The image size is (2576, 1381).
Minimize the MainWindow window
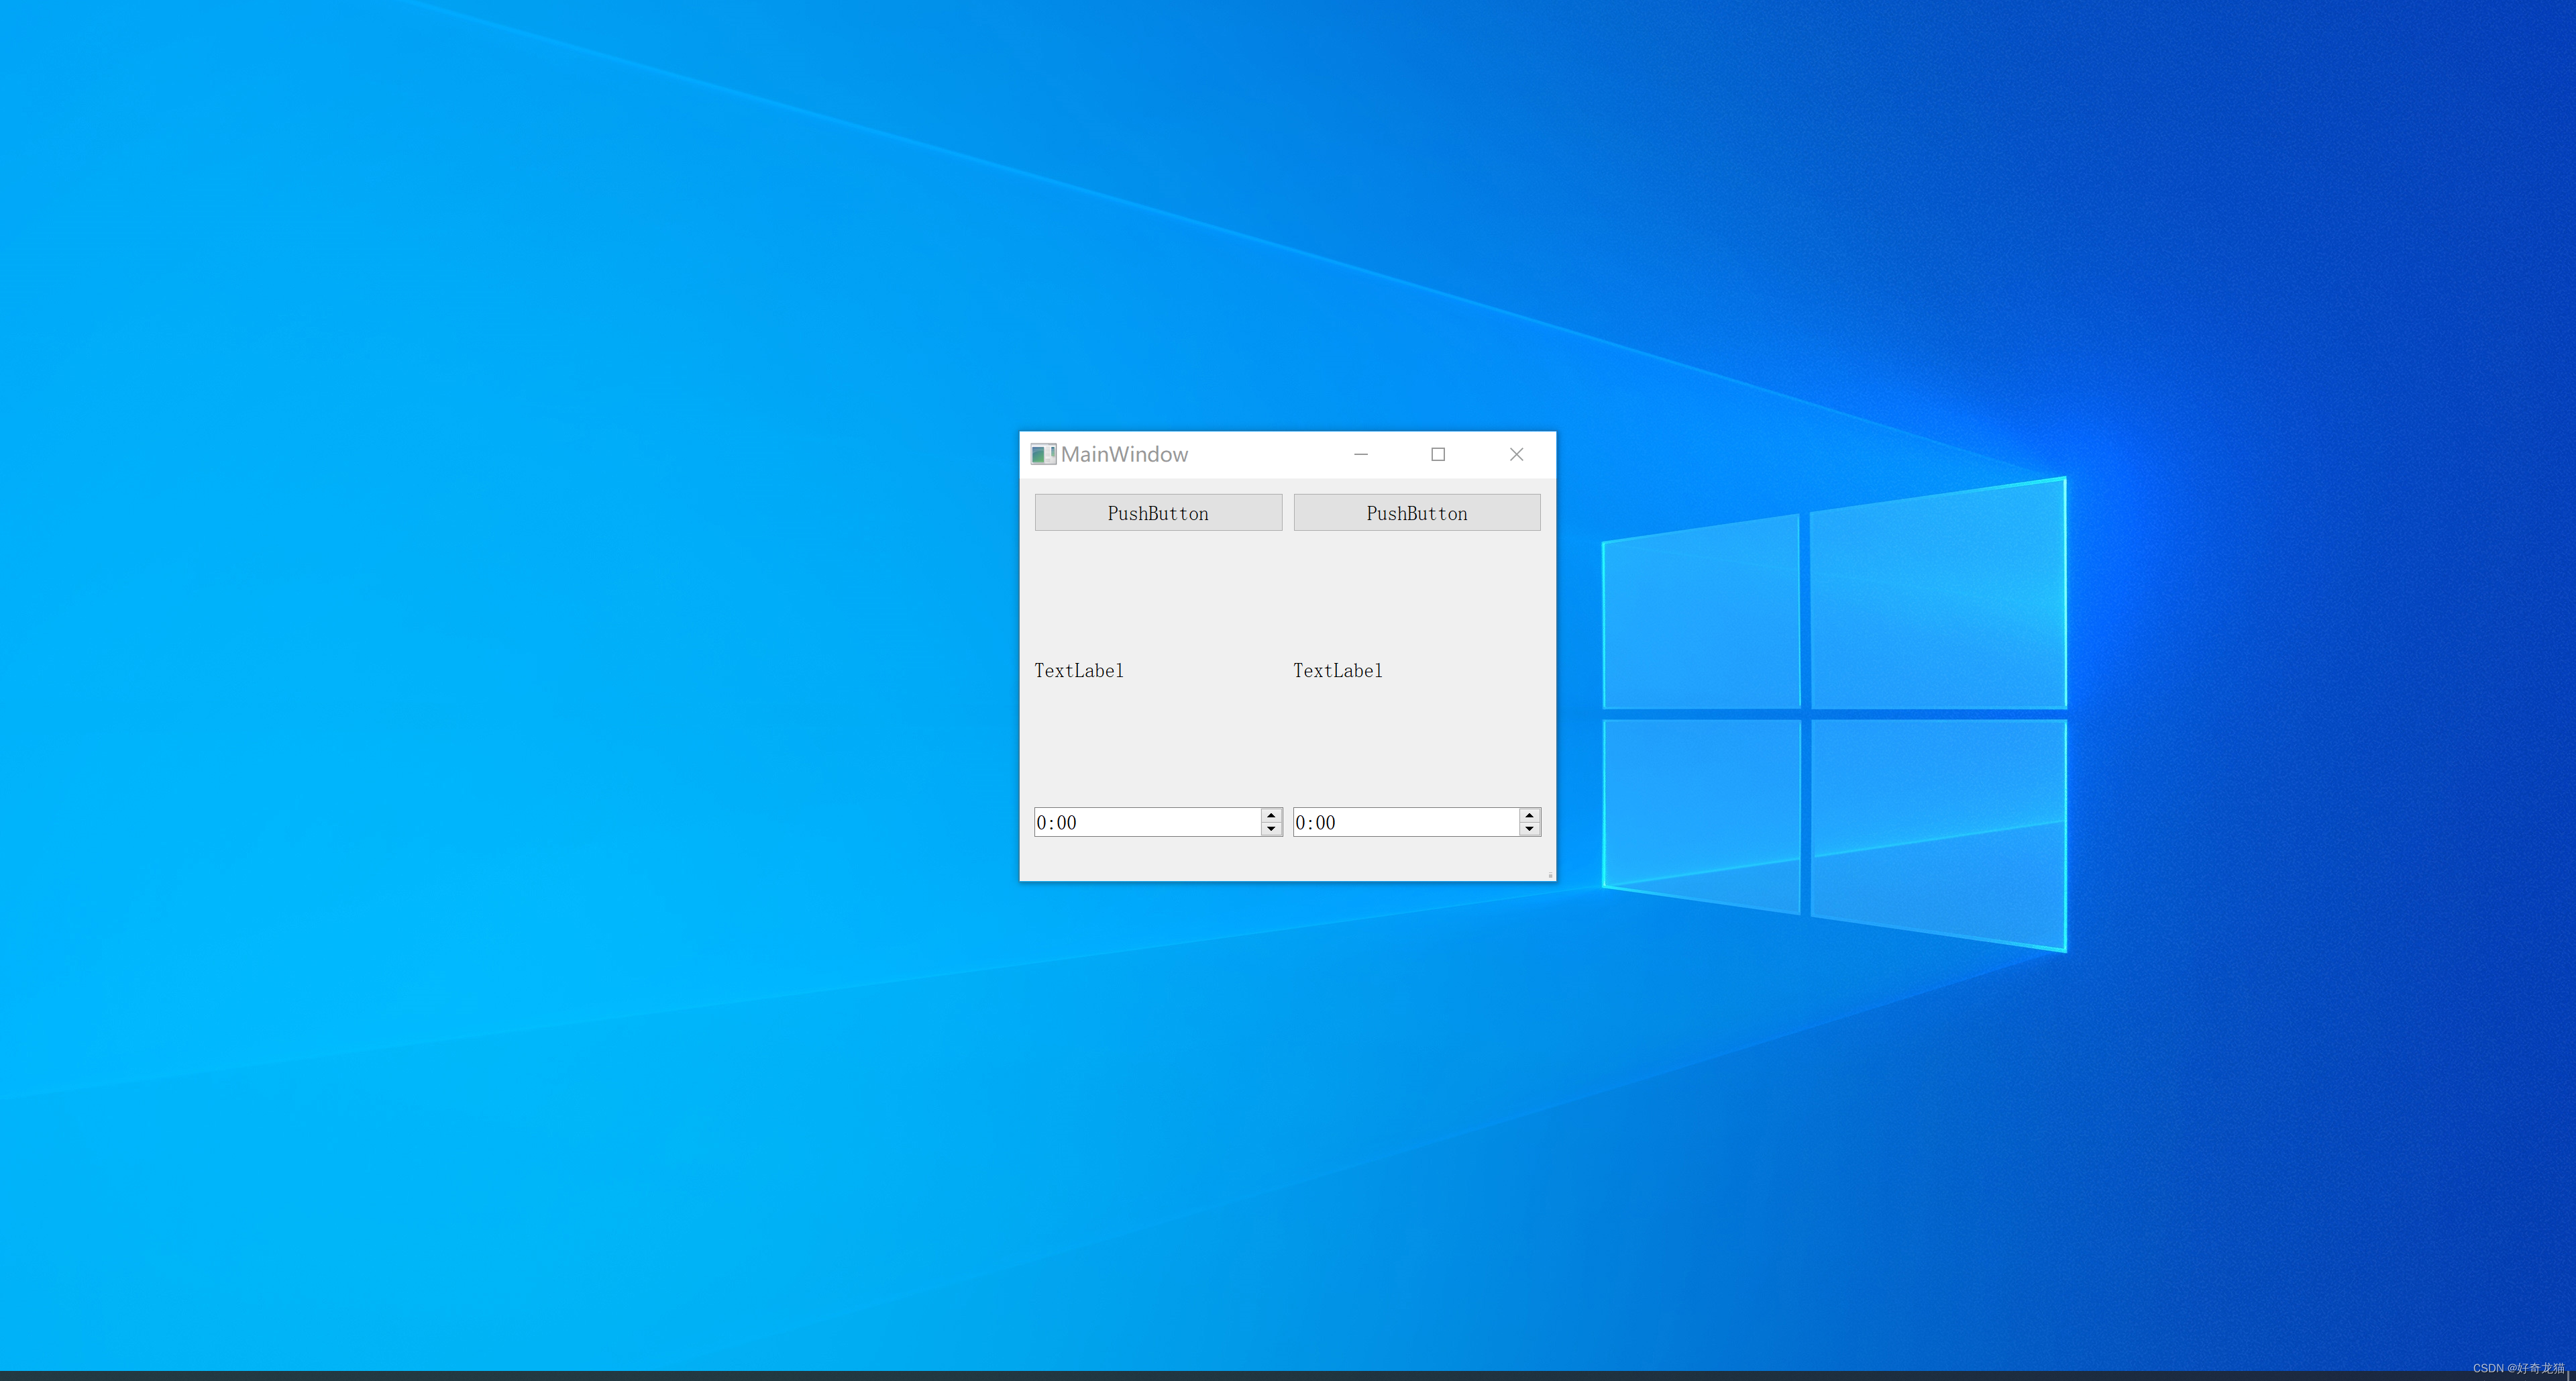[x=1361, y=455]
